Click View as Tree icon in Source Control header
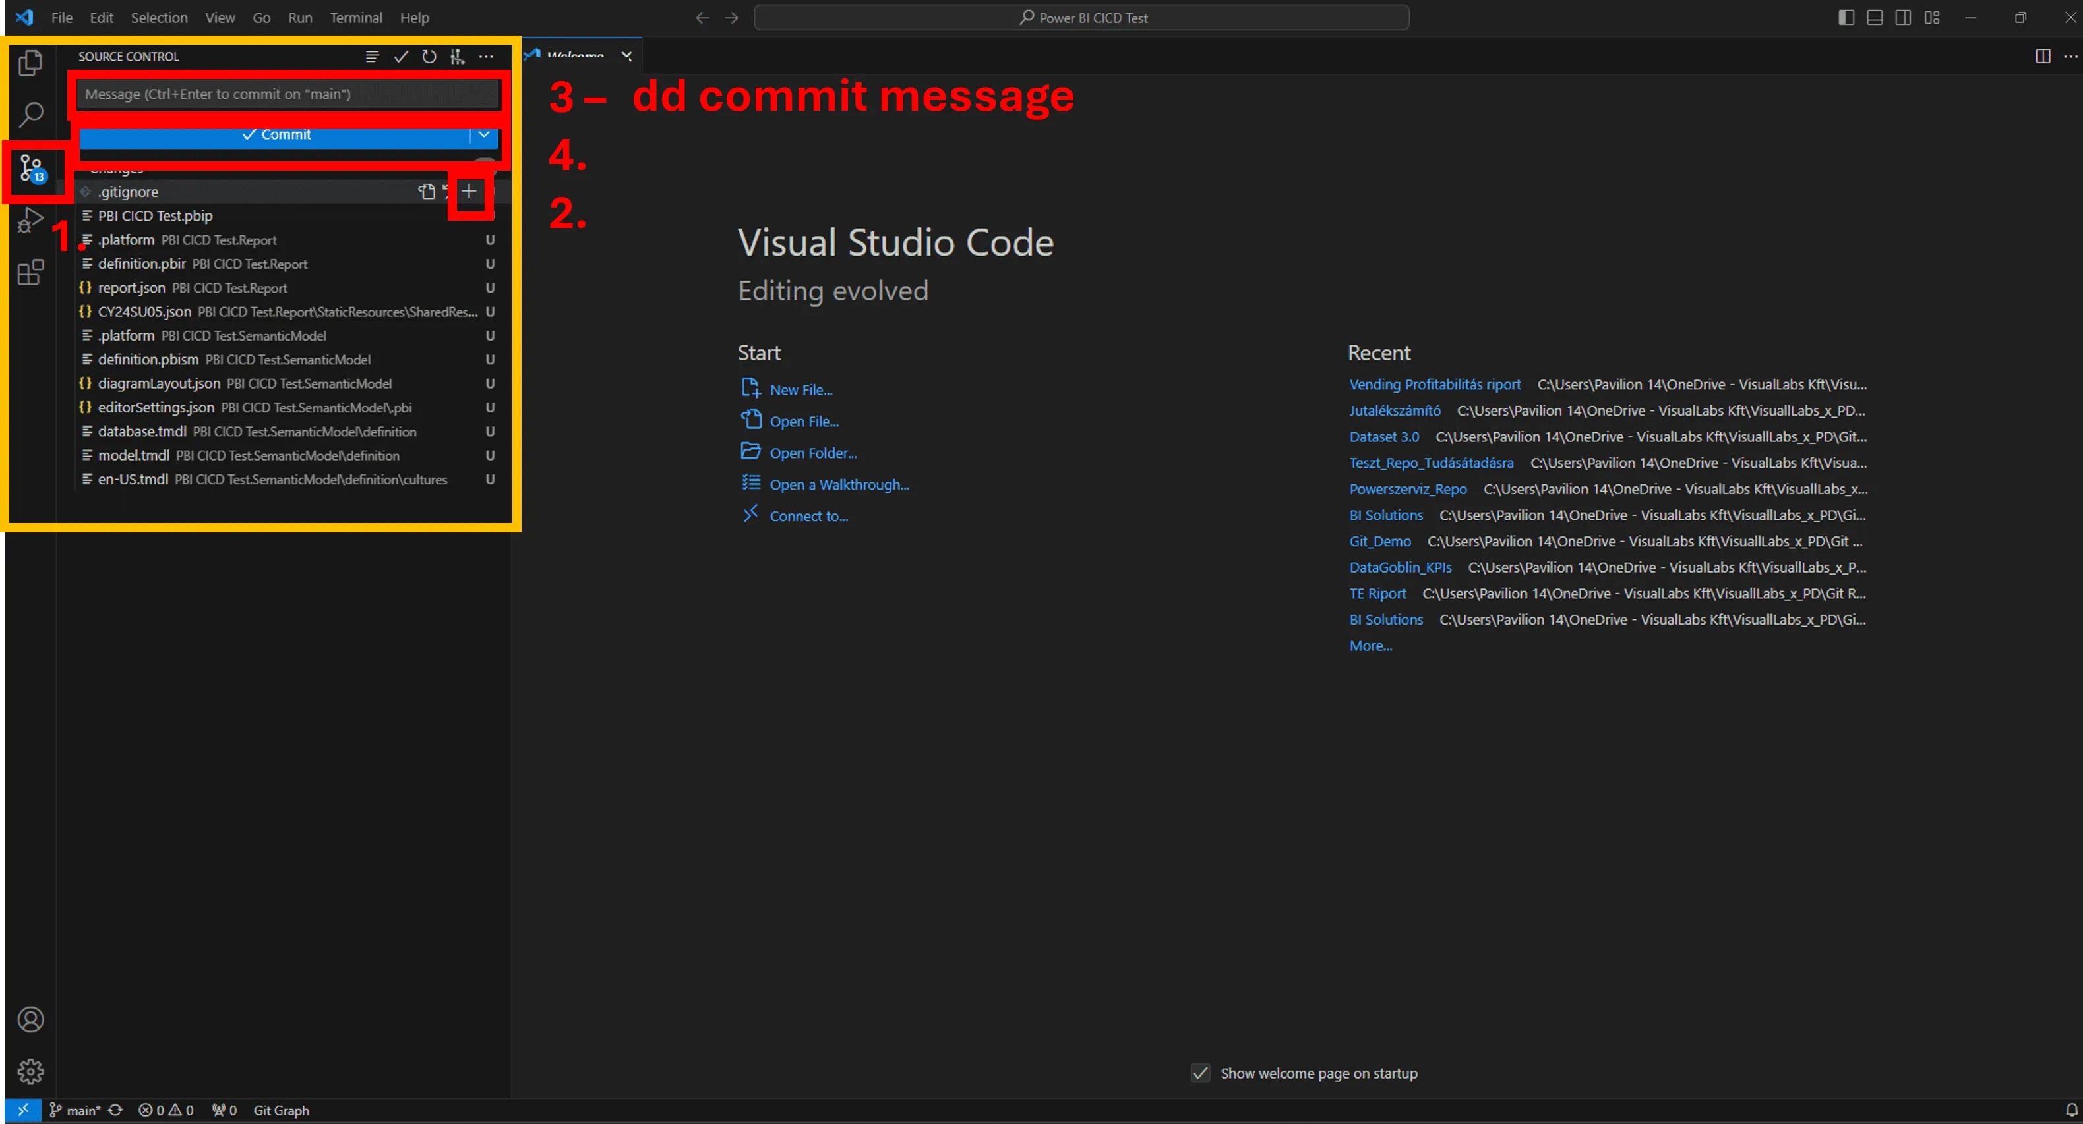 (372, 57)
